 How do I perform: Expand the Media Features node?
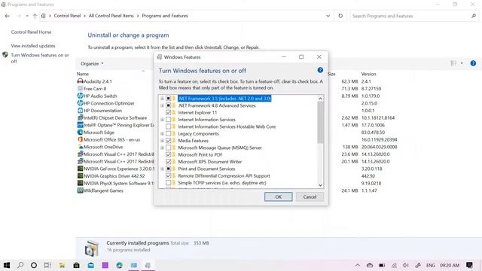tap(162, 141)
